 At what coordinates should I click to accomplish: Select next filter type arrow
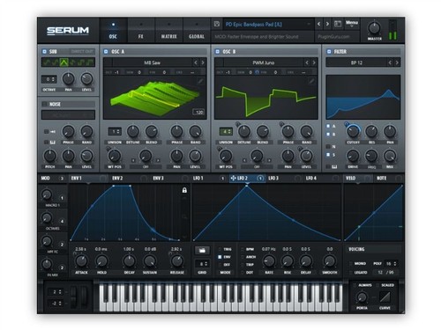pos(397,62)
